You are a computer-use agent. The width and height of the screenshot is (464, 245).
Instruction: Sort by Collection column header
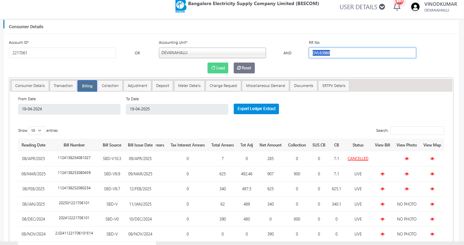[x=297, y=145]
